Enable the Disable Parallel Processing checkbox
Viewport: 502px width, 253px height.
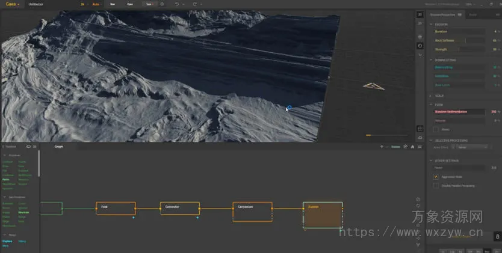click(436, 186)
